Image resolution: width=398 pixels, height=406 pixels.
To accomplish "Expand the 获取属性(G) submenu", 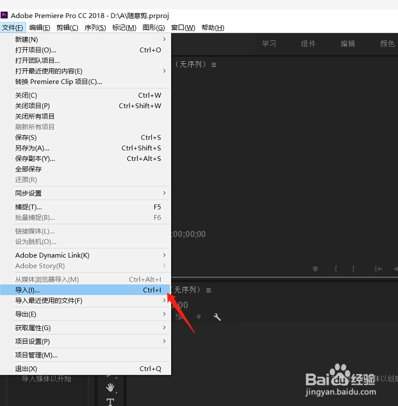I will (x=86, y=328).
